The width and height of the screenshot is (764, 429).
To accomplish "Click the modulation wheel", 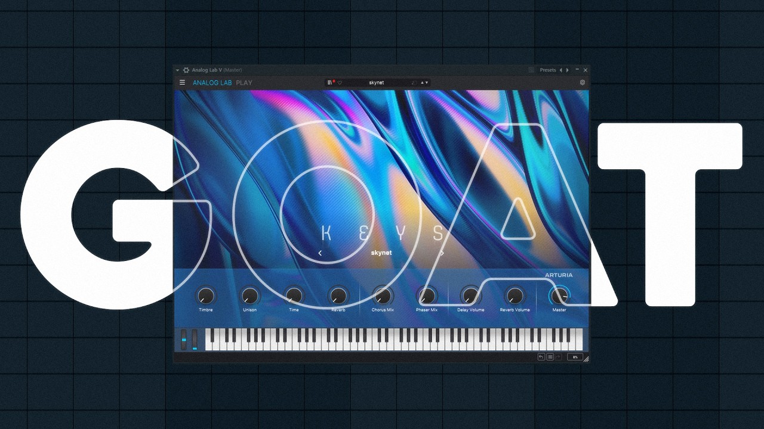I will point(195,340).
